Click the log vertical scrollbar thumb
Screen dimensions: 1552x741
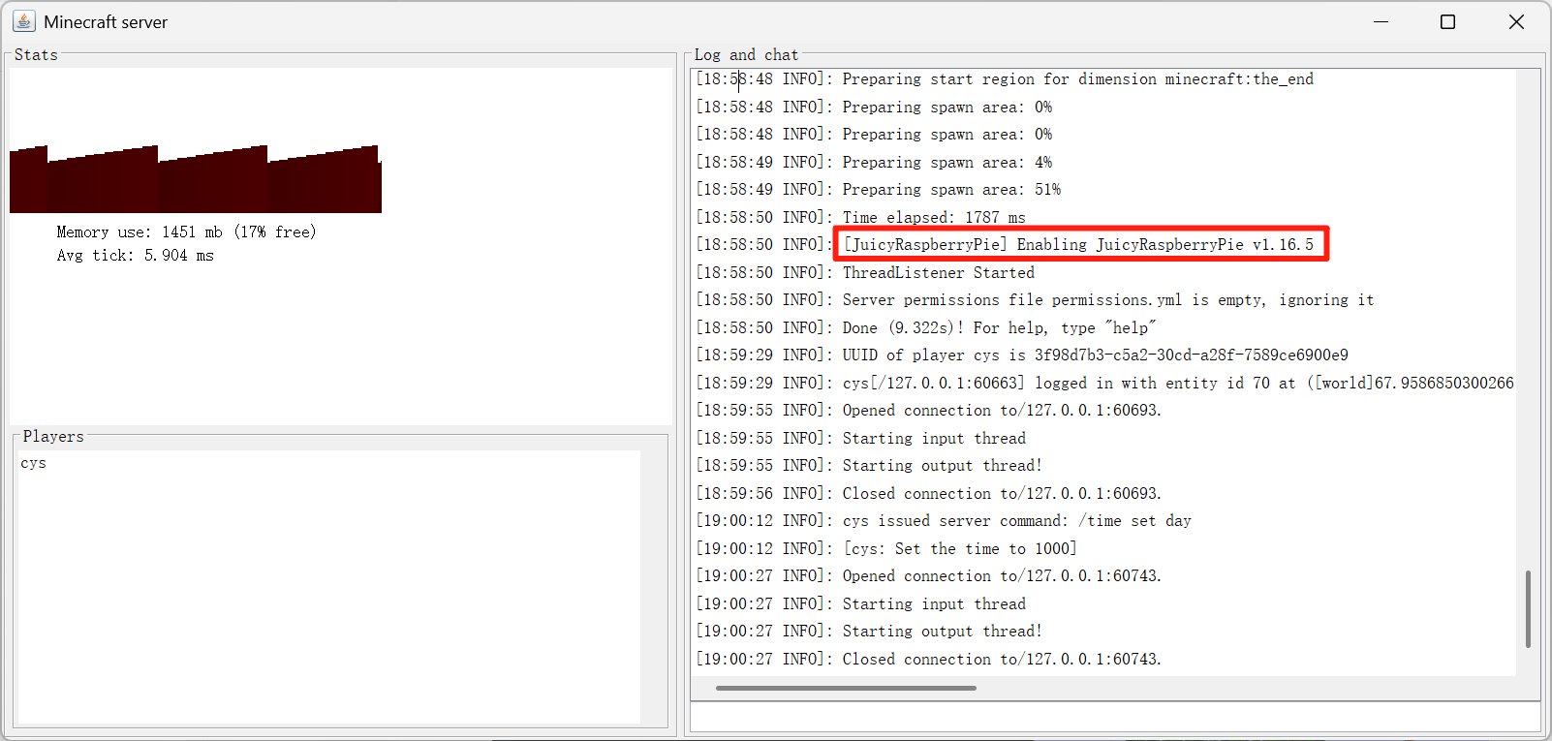click(1528, 609)
